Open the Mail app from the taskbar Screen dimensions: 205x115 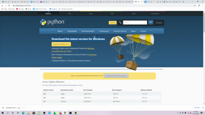[50, 113]
